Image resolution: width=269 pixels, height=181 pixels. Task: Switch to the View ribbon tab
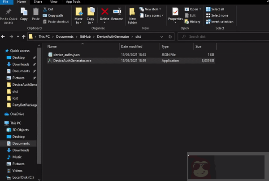[54, 2]
